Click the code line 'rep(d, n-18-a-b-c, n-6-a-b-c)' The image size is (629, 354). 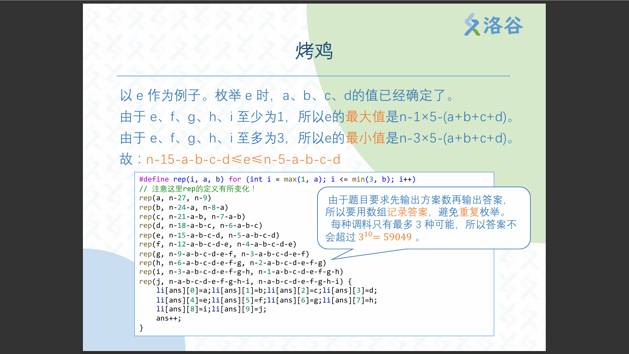[x=200, y=226]
